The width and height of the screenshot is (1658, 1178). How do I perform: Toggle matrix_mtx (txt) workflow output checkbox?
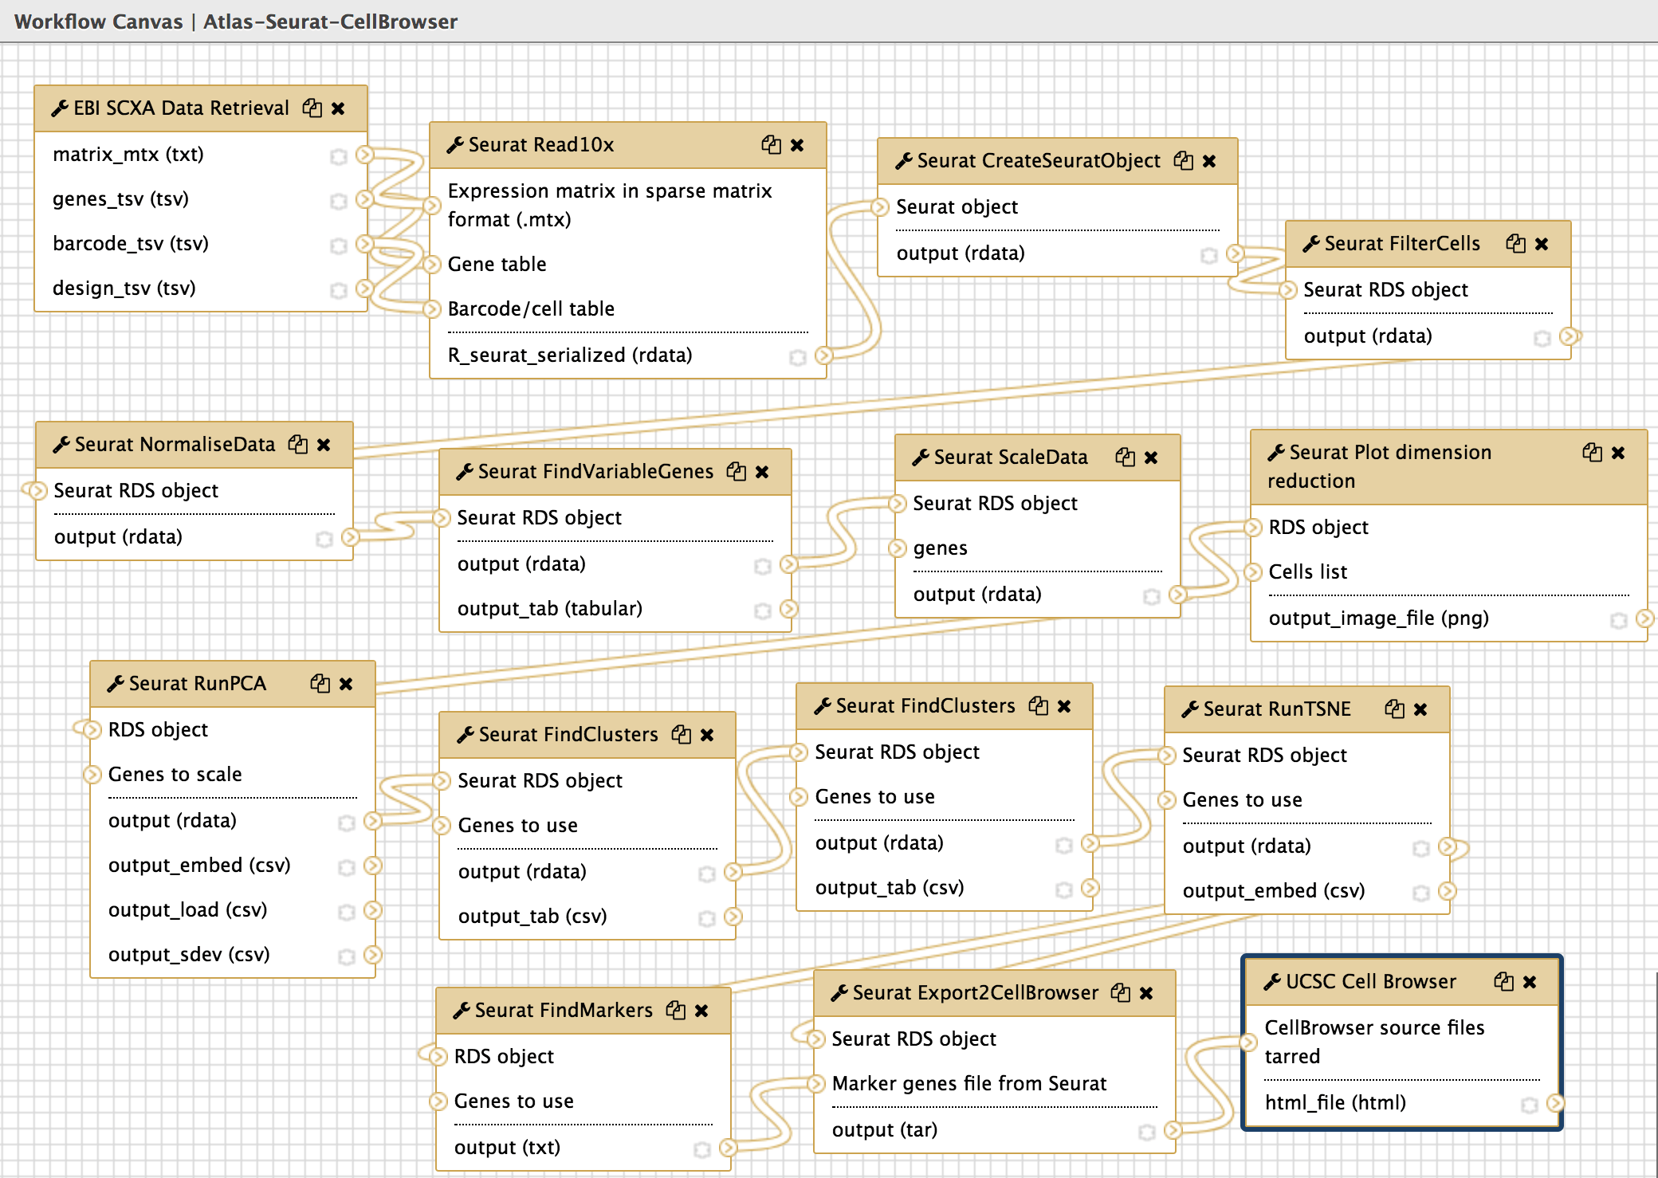click(339, 156)
